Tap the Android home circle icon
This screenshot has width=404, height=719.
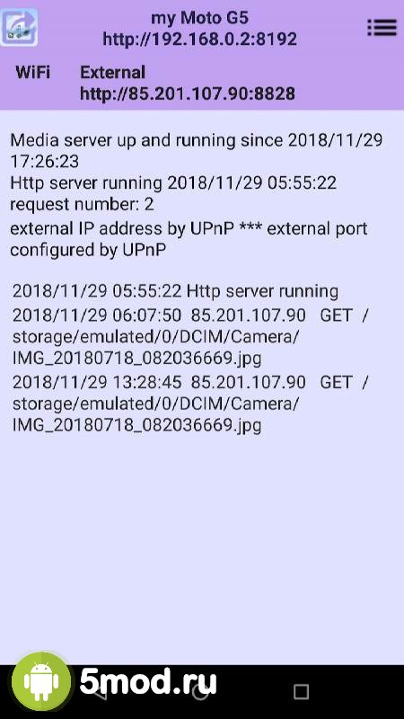pos(200,691)
